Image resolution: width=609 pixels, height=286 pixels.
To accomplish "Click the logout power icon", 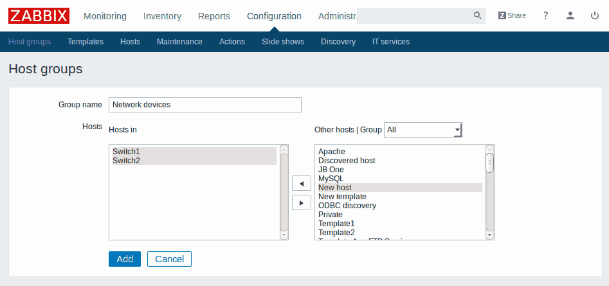I will 594,15.
